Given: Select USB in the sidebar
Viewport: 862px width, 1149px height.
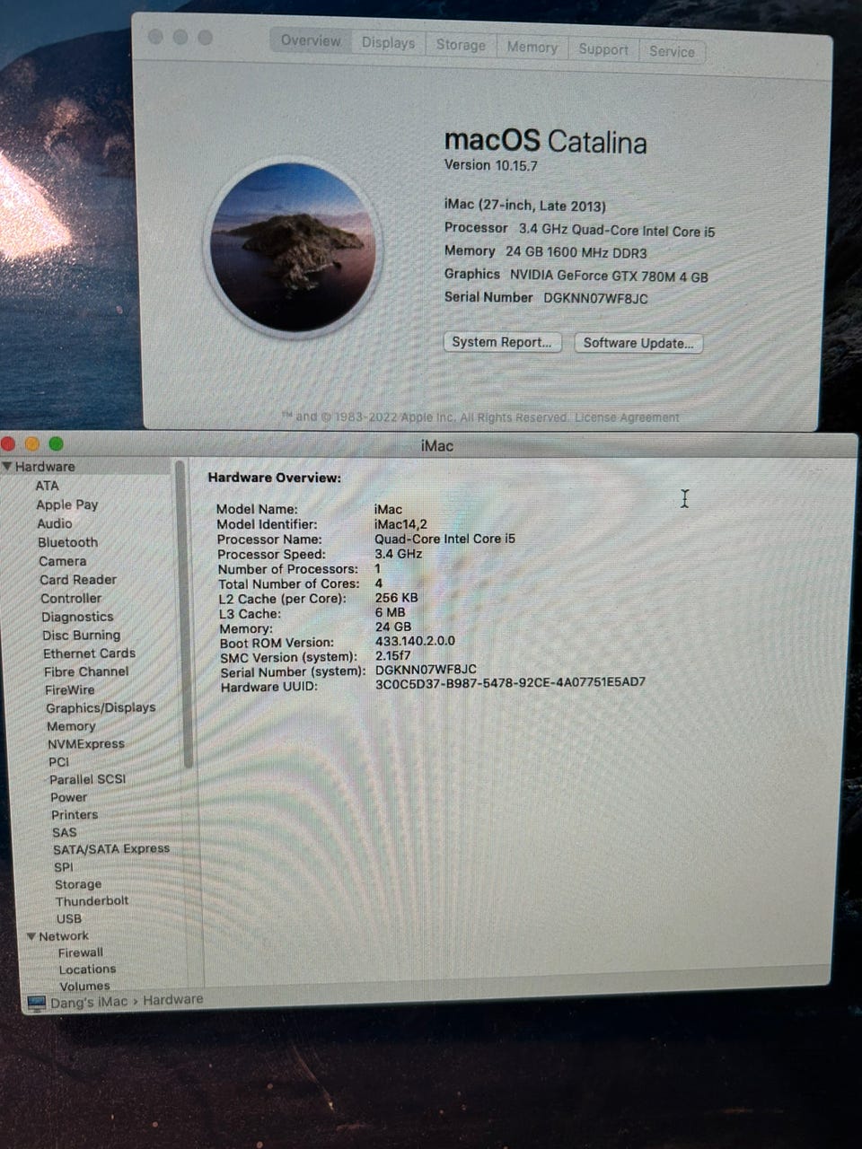Looking at the screenshot, I should click(x=69, y=918).
